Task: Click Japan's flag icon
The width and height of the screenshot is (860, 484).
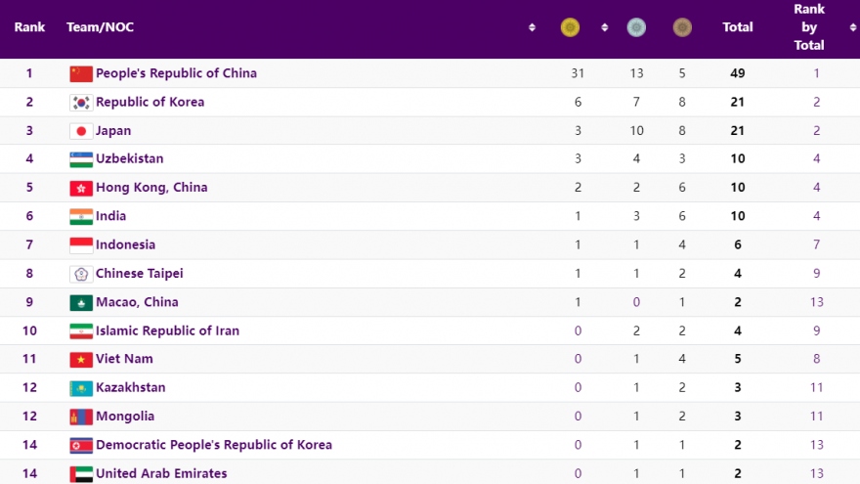Action: (81, 131)
